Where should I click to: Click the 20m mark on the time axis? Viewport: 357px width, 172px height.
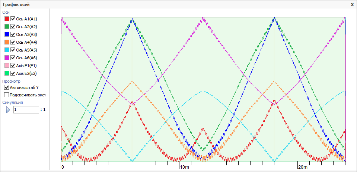tap(303, 167)
